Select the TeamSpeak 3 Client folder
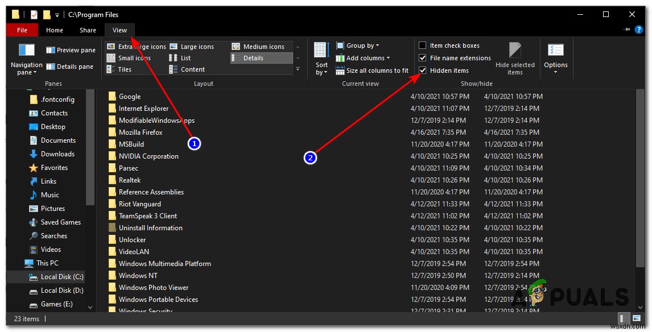The image size is (652, 332). [142, 215]
